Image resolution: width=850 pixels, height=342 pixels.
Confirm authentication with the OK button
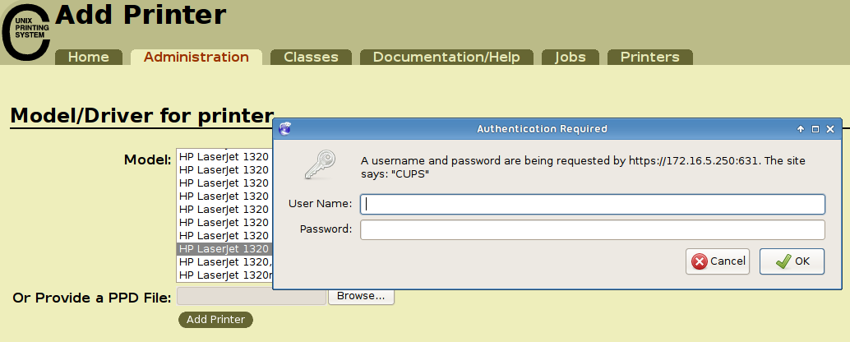[792, 261]
